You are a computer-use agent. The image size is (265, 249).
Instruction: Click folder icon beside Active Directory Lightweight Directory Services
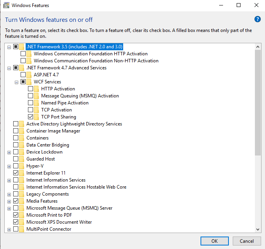tap(21, 124)
